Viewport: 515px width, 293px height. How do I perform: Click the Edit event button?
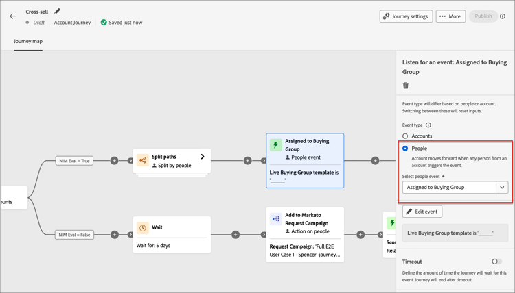tap(422, 212)
